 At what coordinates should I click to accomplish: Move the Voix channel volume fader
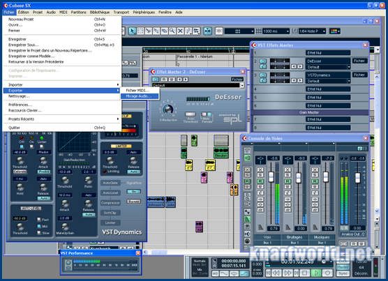pos(271,177)
